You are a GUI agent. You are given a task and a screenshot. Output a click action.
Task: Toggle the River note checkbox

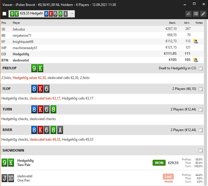pos(201,130)
